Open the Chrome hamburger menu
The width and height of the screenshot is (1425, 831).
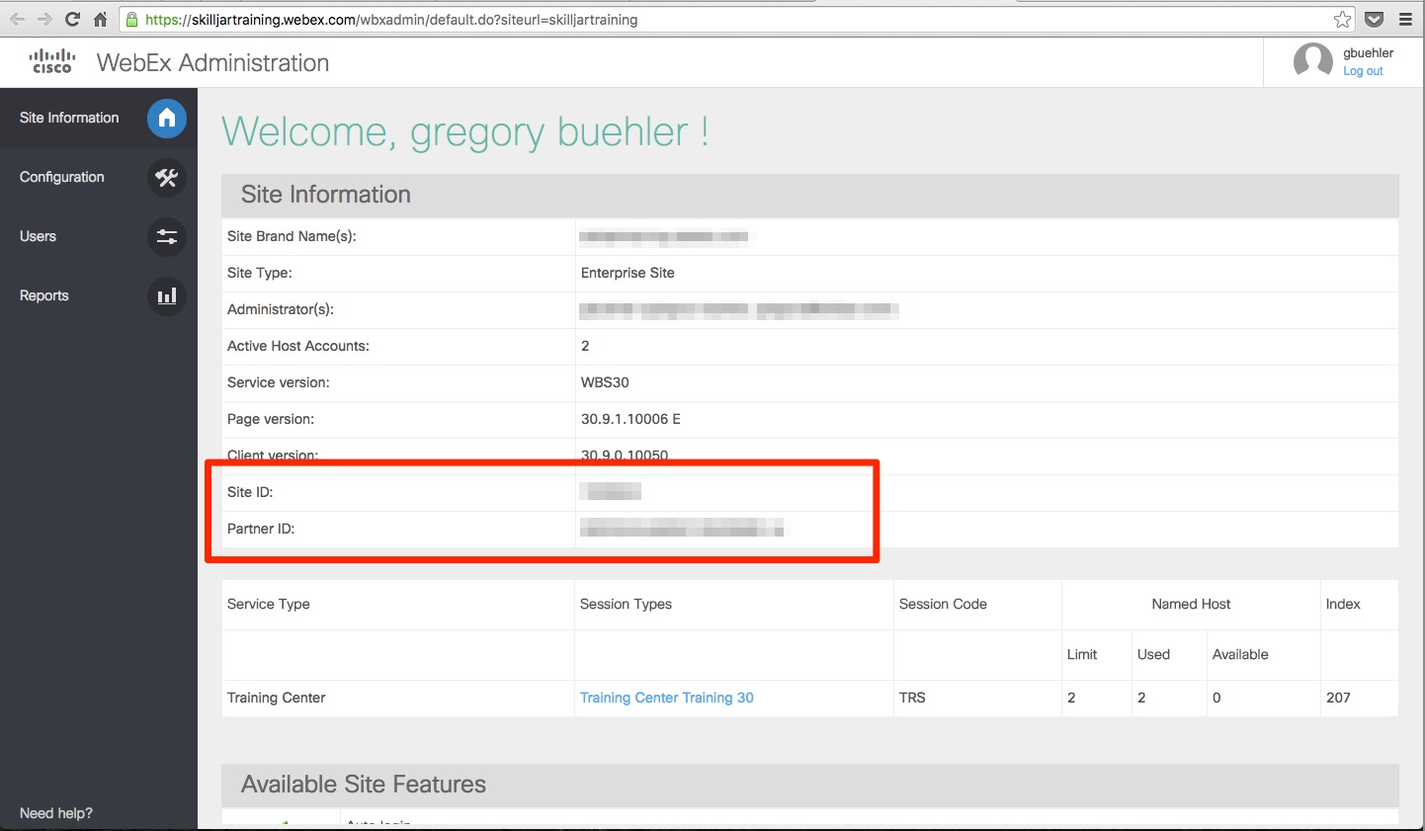coord(1405,19)
